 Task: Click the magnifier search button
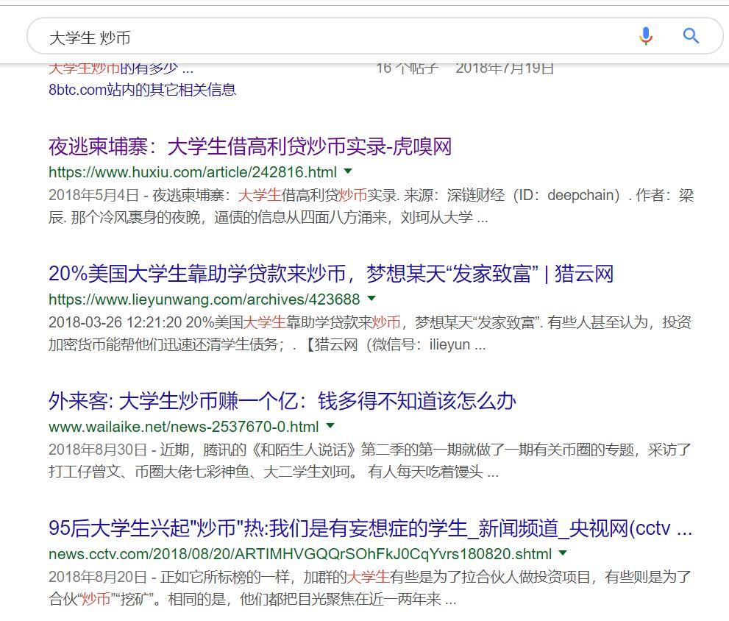pos(691,36)
